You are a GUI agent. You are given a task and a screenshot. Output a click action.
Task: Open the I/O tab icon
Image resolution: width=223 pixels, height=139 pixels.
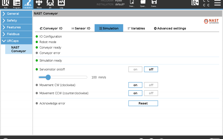[50, 4]
